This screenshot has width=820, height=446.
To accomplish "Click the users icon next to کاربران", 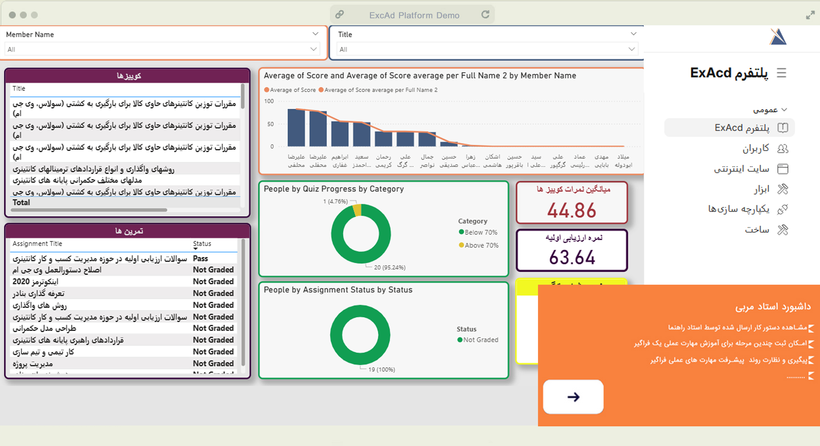I will (783, 148).
